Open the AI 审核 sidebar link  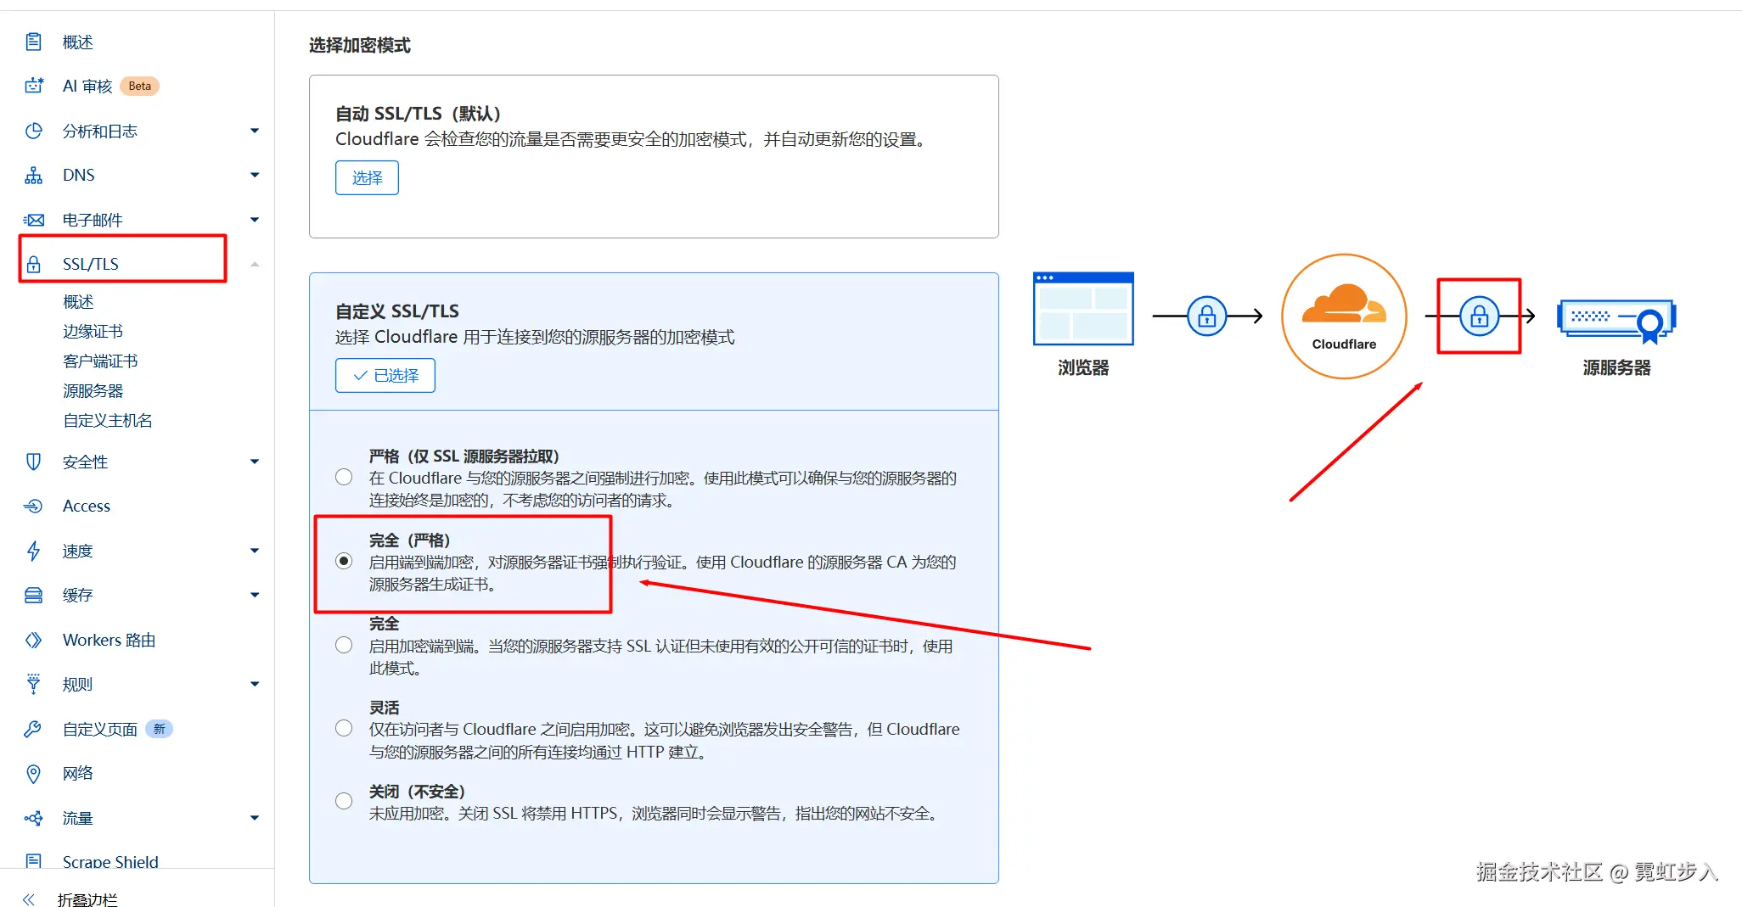pos(87,86)
